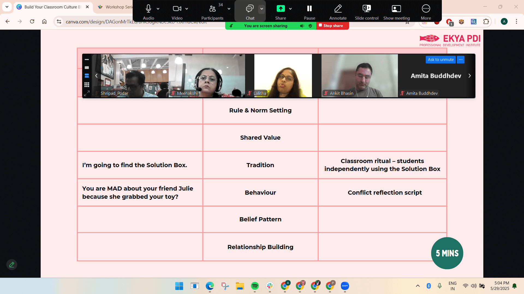Viewport: 524px width, 294px height.
Task: Open the red stop-hand ad blocker extension
Action: click(449, 22)
